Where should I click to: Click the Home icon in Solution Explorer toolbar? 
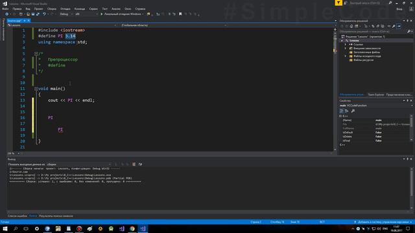coord(351,26)
